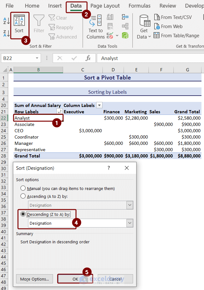Screen dimensions: 204x290
Task: Click the Data Validation icon
Action: (110, 35)
